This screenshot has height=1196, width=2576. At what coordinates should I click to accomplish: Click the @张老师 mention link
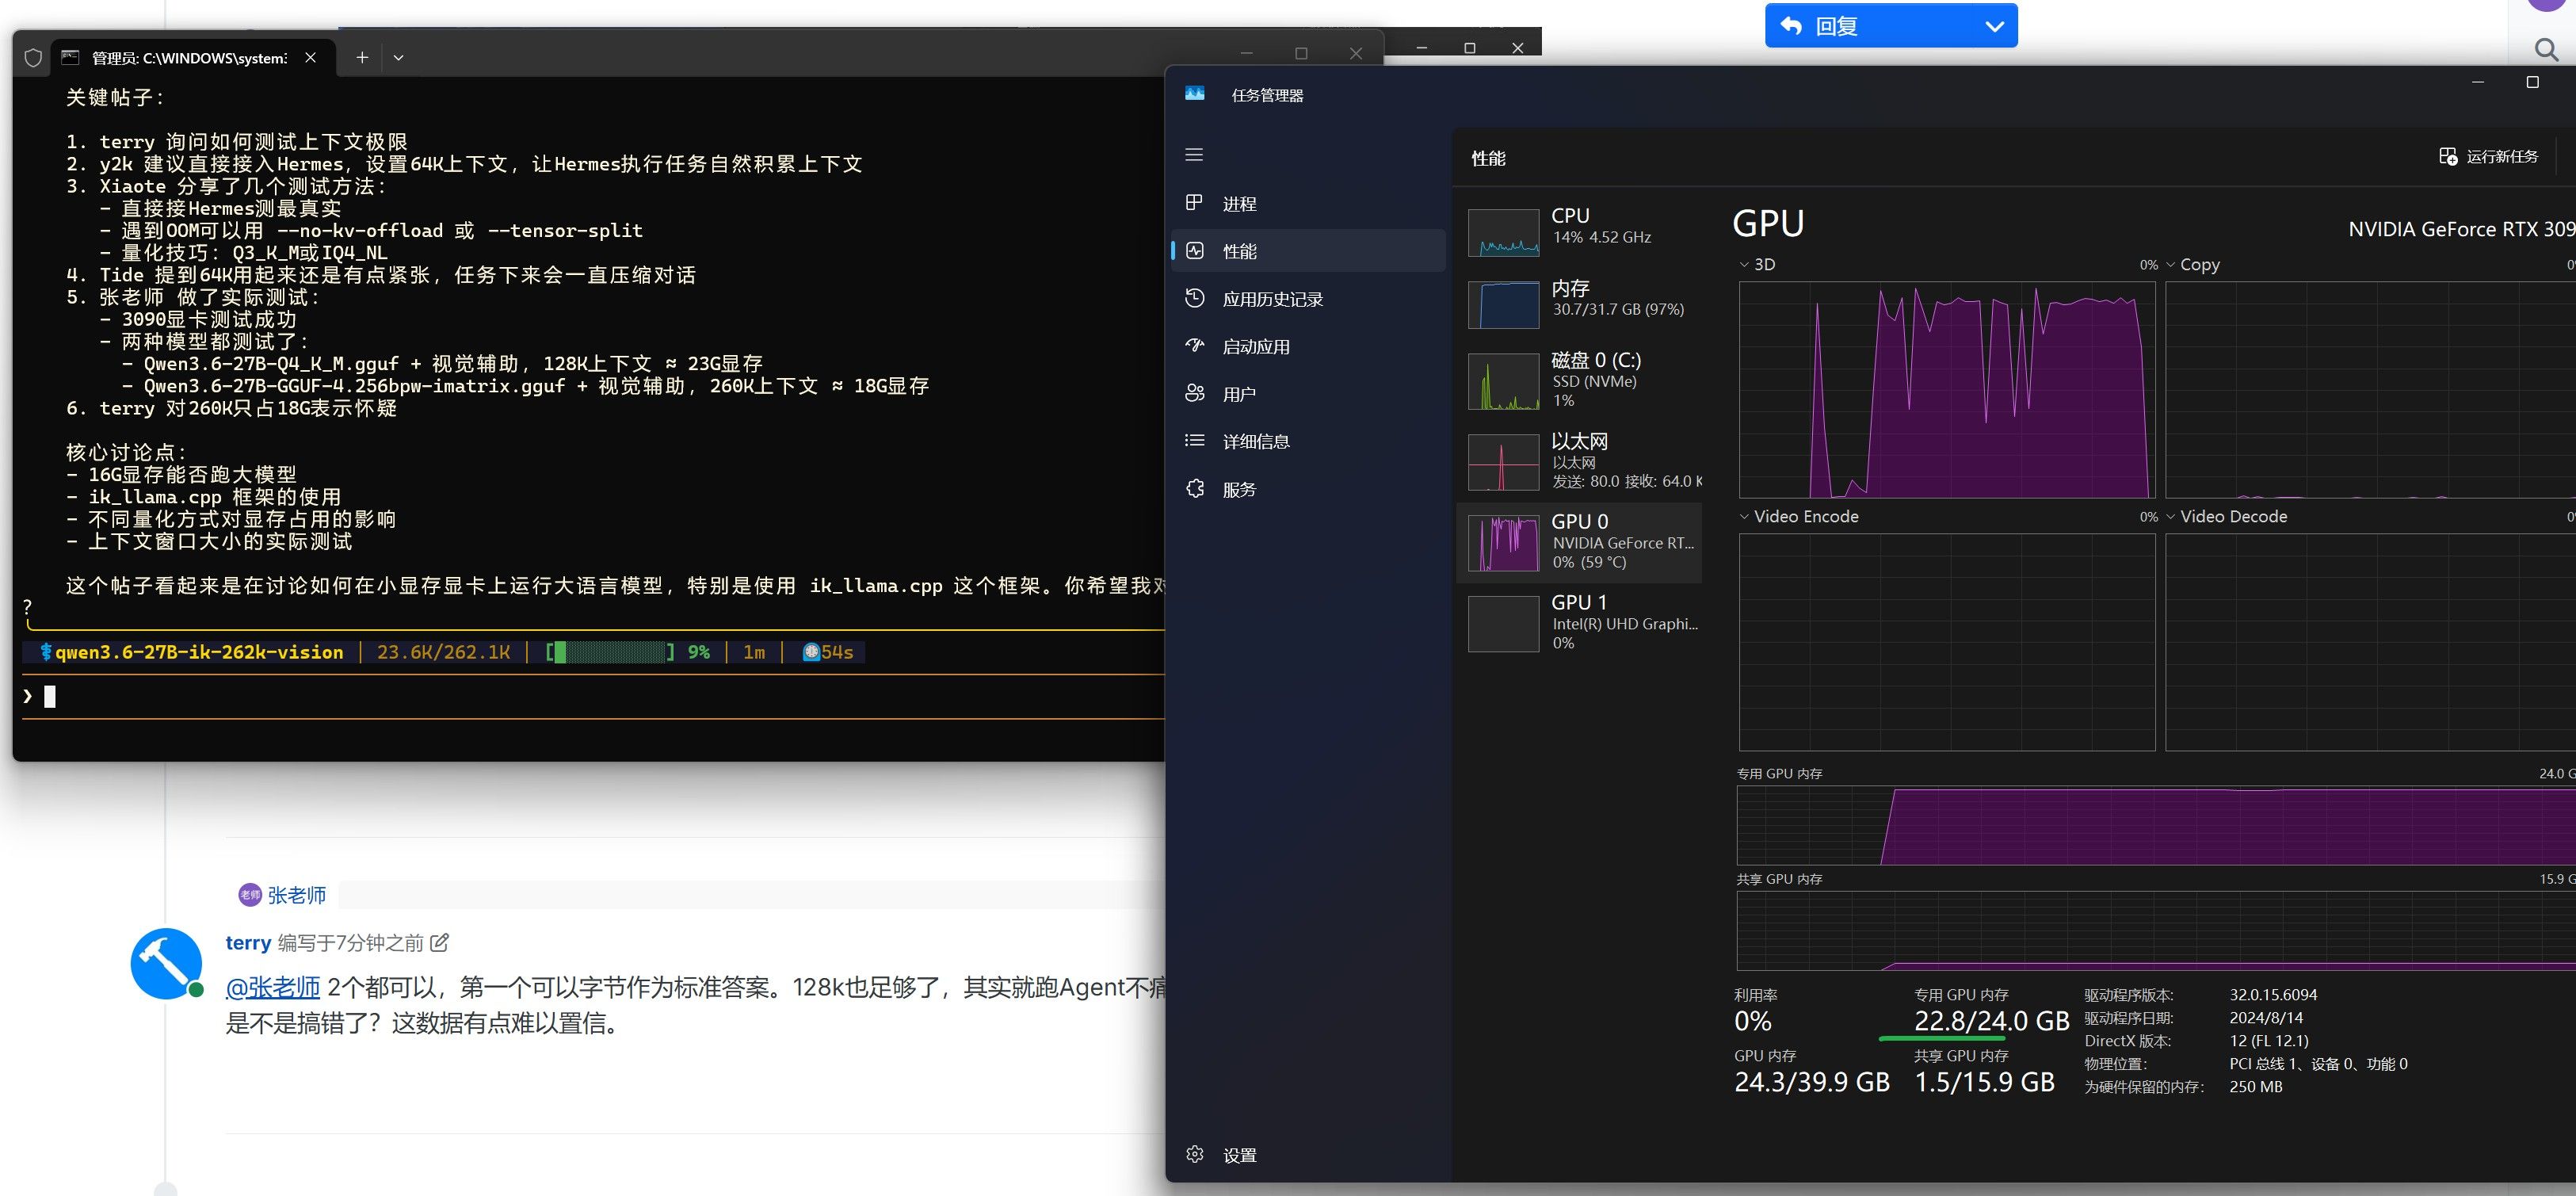[273, 988]
